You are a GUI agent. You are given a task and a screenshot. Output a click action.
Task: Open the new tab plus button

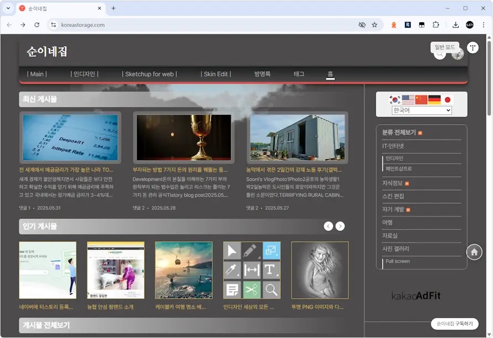113,8
